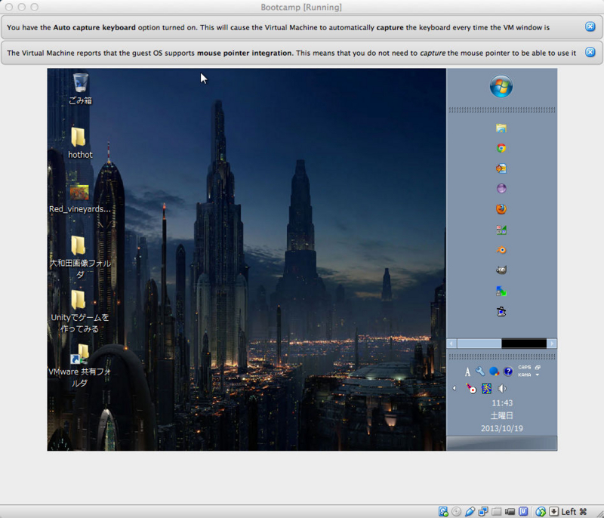Toggle KANA indicator in IME bar
Viewport: 604px width, 518px height.
click(524, 375)
